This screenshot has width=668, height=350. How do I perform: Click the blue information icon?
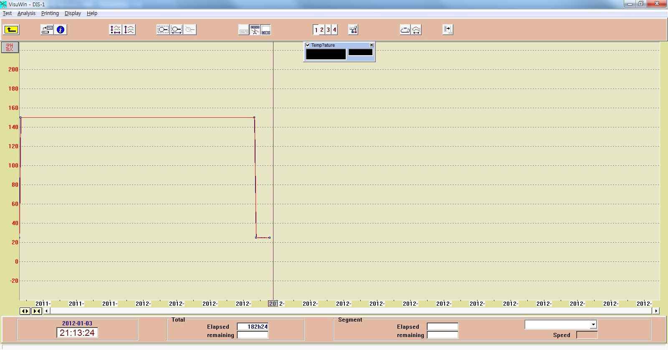click(61, 30)
